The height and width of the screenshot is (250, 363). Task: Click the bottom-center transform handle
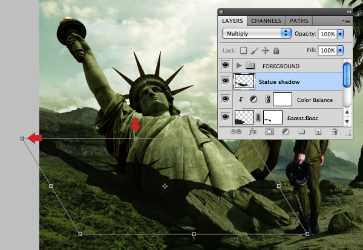pyautogui.click(x=194, y=234)
